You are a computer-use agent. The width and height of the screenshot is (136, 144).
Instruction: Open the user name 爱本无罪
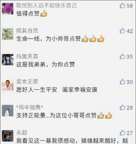[27, 82]
